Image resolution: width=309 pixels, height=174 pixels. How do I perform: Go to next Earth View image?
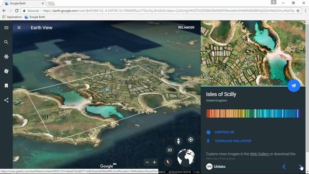(300, 167)
